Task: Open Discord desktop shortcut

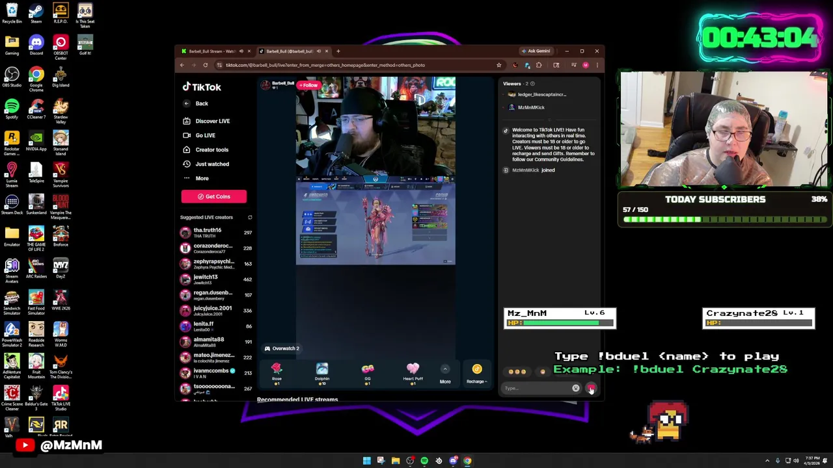Action: click(x=36, y=44)
